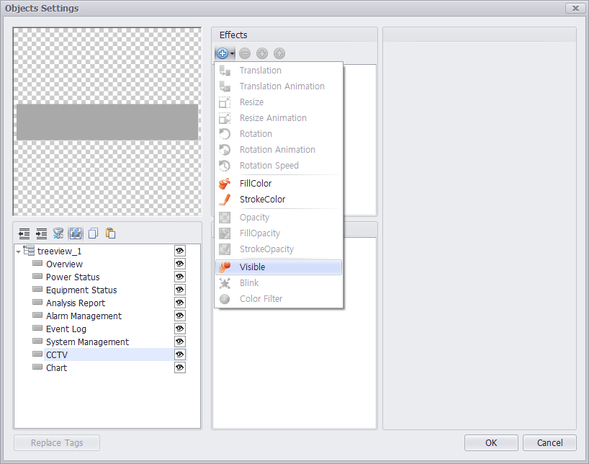
Task: Click the move effect down arrow icon
Action: (262, 53)
